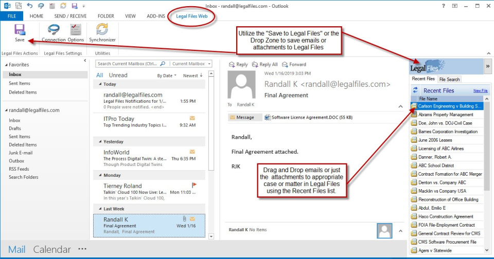
Task: Open more navigation options ellipsis
Action: tap(82, 249)
